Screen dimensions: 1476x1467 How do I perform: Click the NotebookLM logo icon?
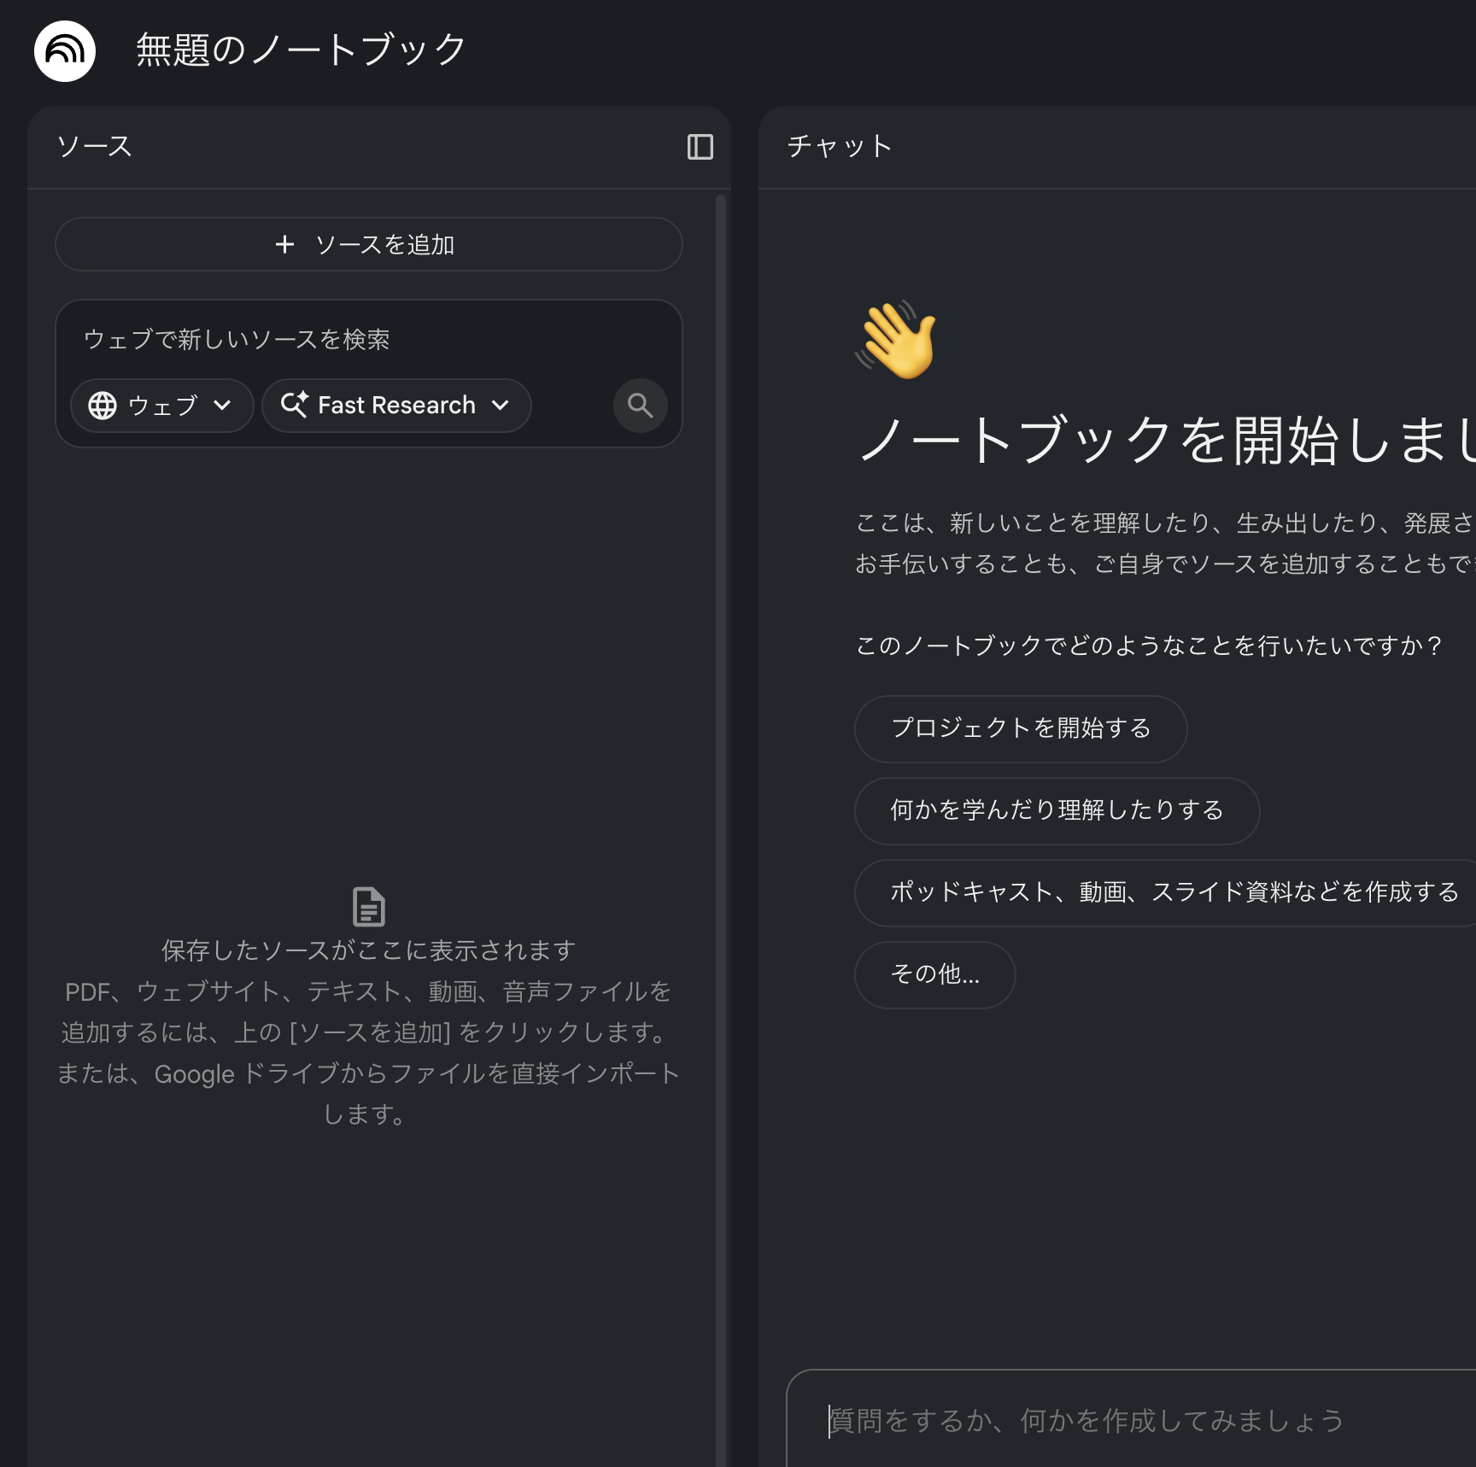pyautogui.click(x=65, y=50)
